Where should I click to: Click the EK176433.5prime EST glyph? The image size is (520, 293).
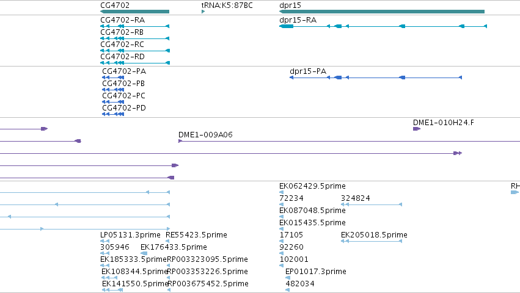pos(144,253)
